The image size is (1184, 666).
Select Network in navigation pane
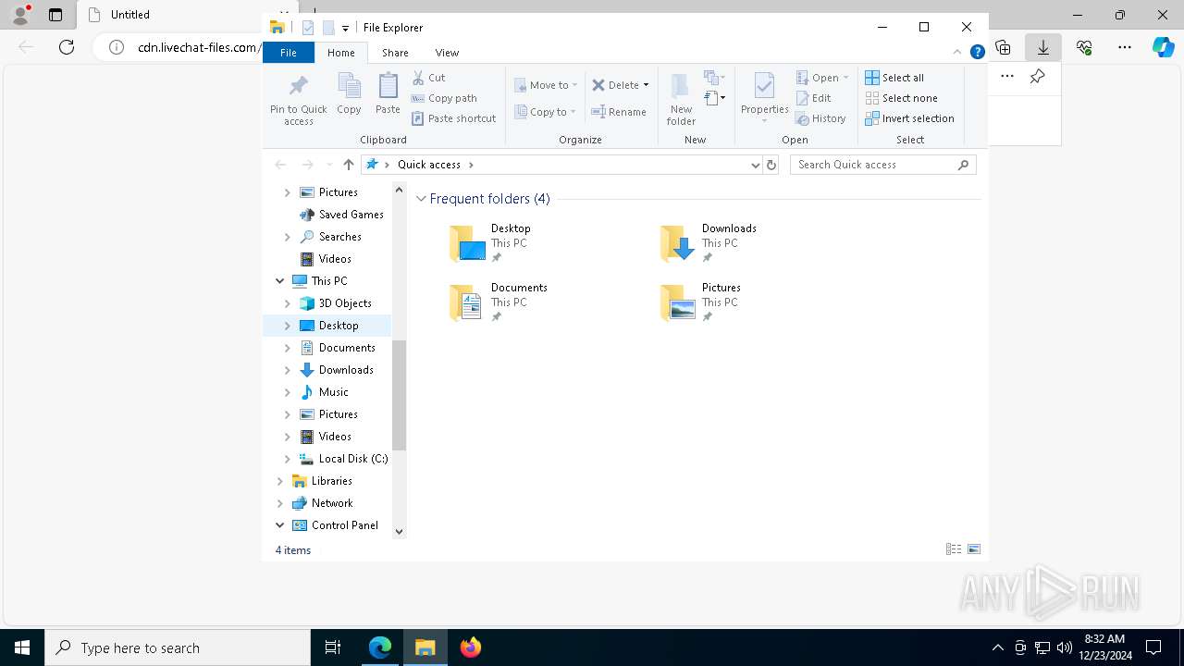pos(332,503)
